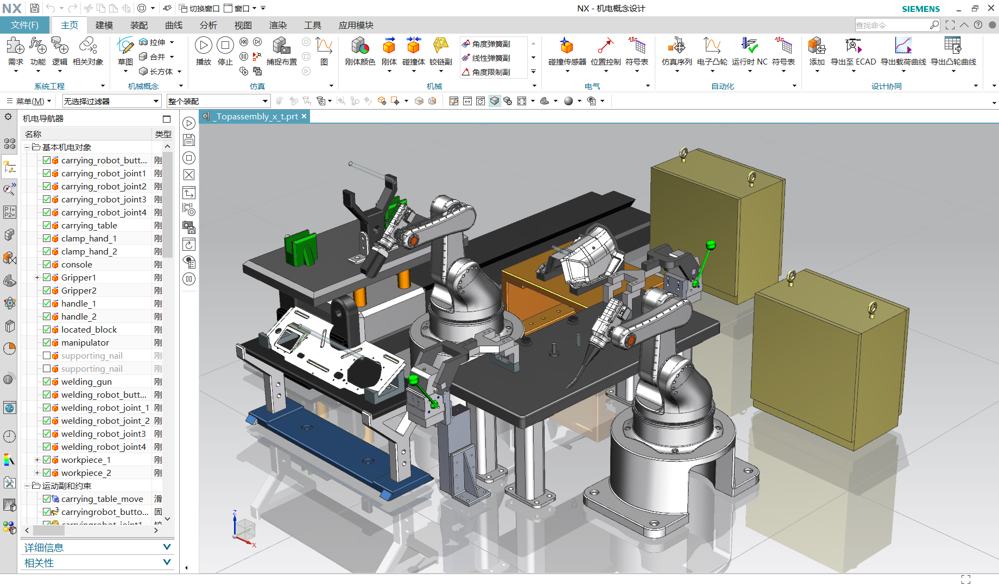Screen dimensions: 999x586
Task: Click the play icon in the vertical toolbar
Action: [189, 123]
